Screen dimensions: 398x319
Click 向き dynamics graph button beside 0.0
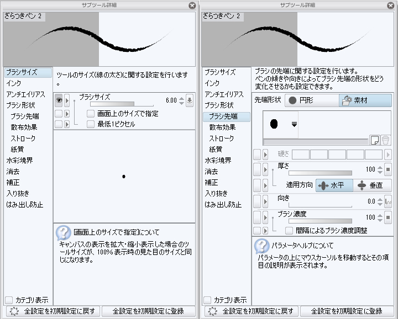[x=388, y=201]
